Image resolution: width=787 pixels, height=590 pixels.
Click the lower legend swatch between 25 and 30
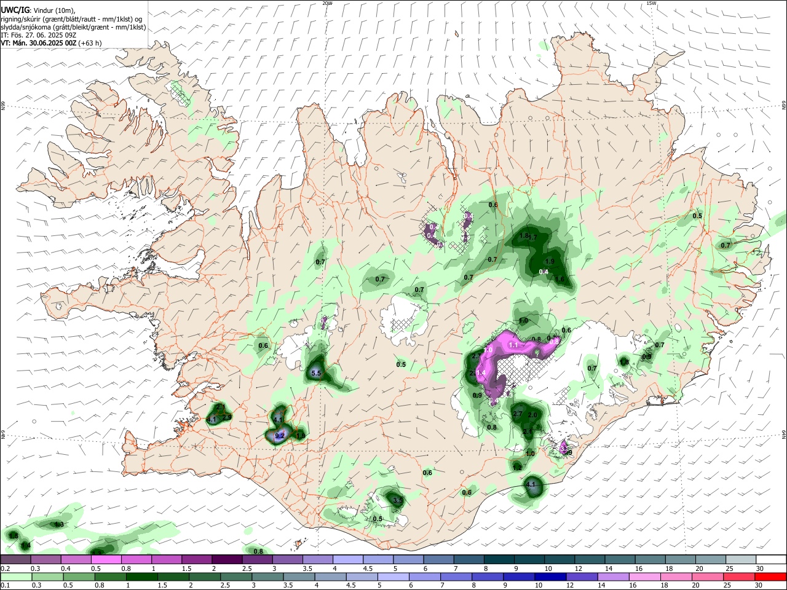[739, 576]
